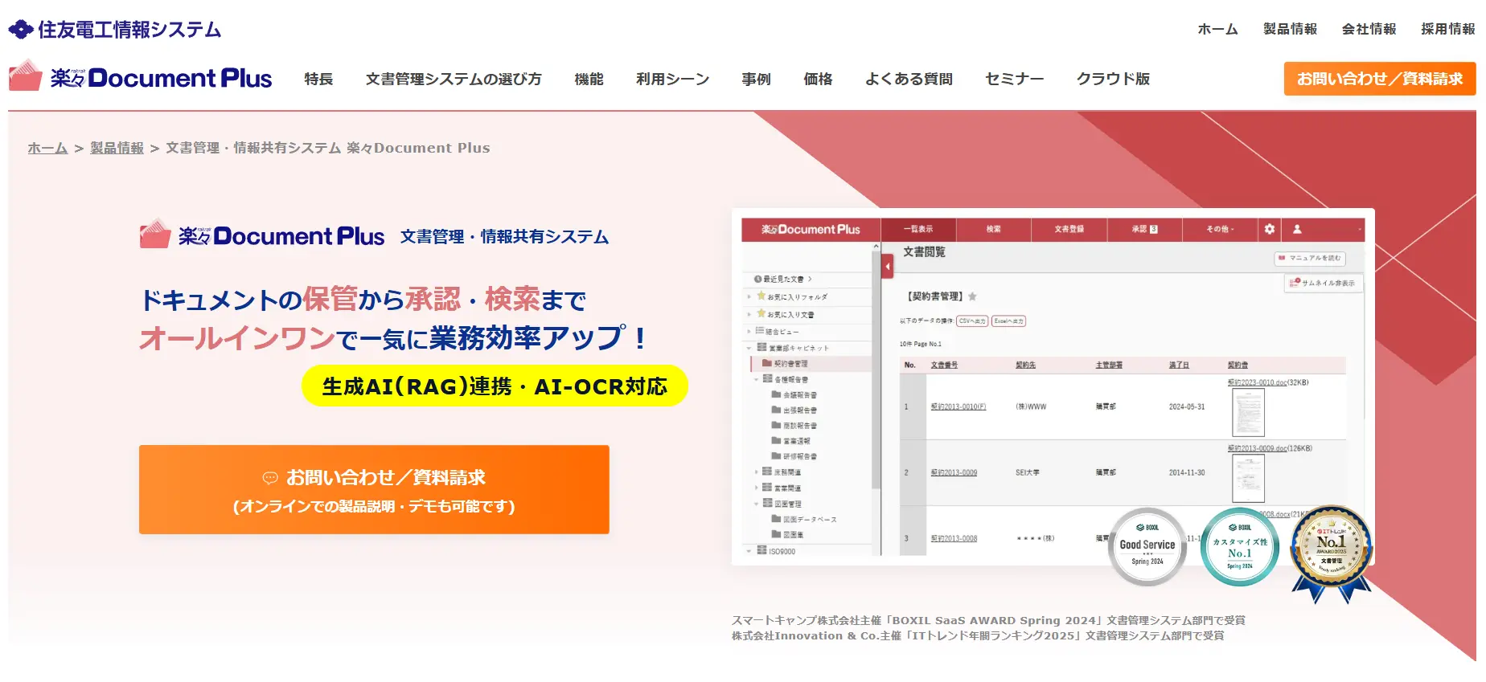Image resolution: width=1486 pixels, height=682 pixels.
Task: Click document link 契約2013-0009
Action: (954, 472)
